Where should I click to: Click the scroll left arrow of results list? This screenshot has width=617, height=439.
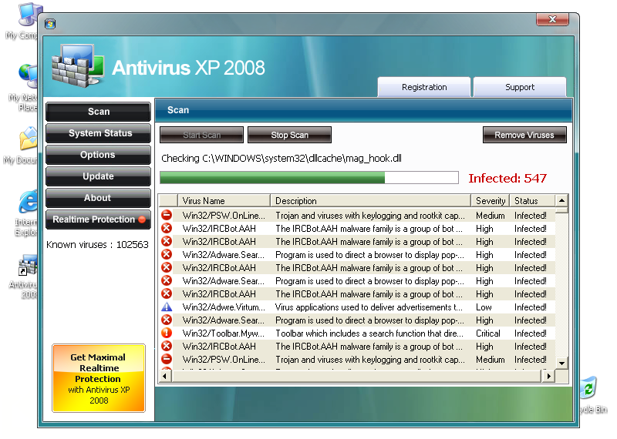point(165,377)
